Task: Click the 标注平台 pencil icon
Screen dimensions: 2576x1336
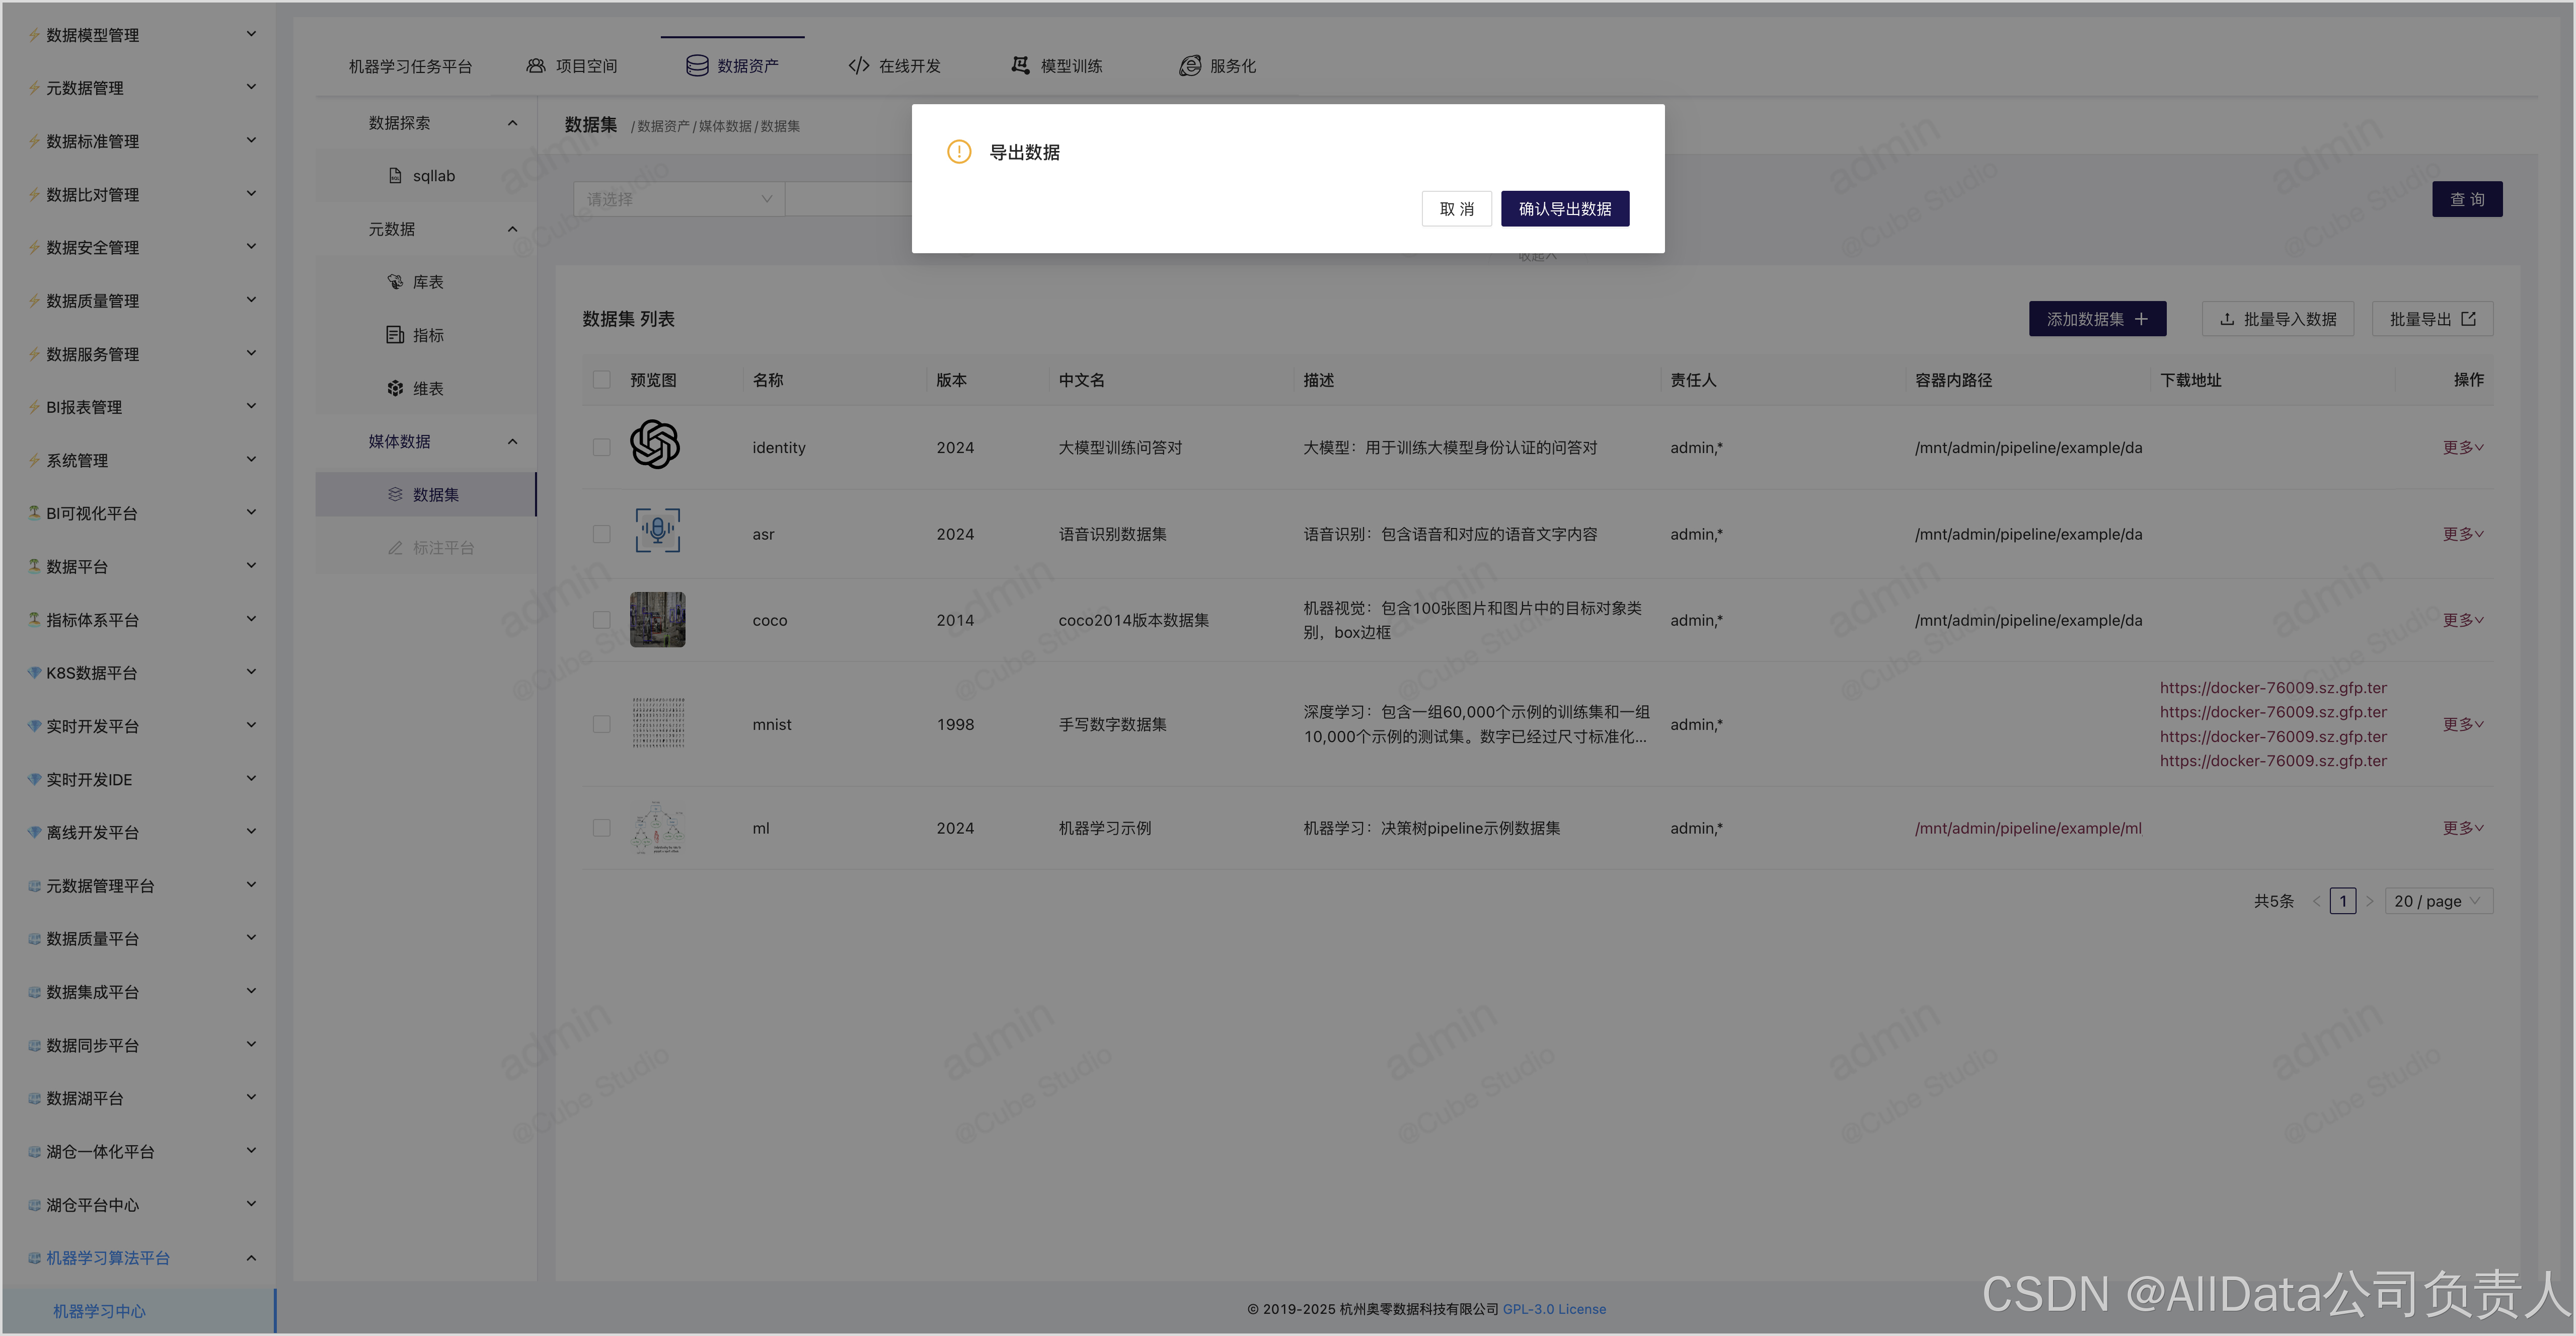Action: click(x=395, y=548)
